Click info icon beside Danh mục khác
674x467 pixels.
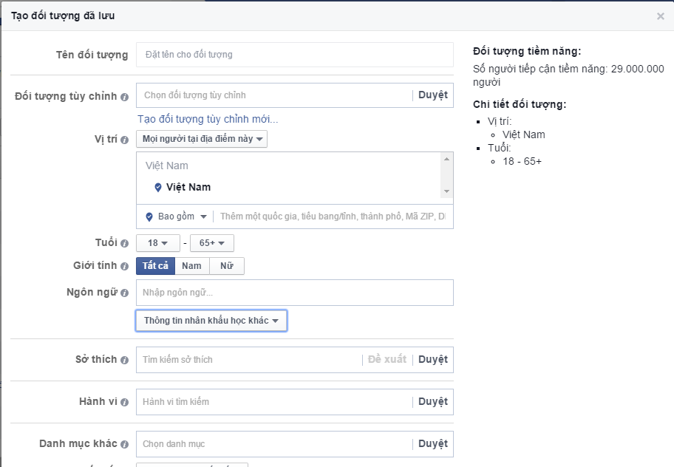tap(124, 445)
